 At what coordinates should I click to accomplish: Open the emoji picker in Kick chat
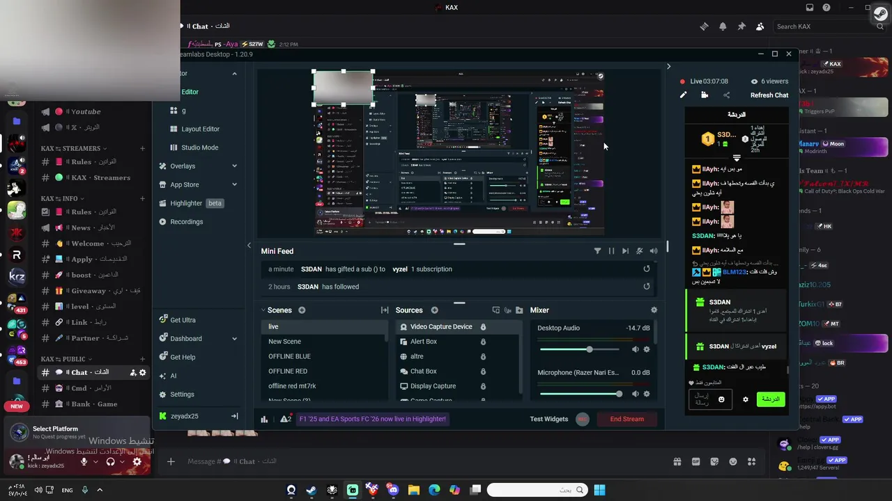tap(722, 399)
